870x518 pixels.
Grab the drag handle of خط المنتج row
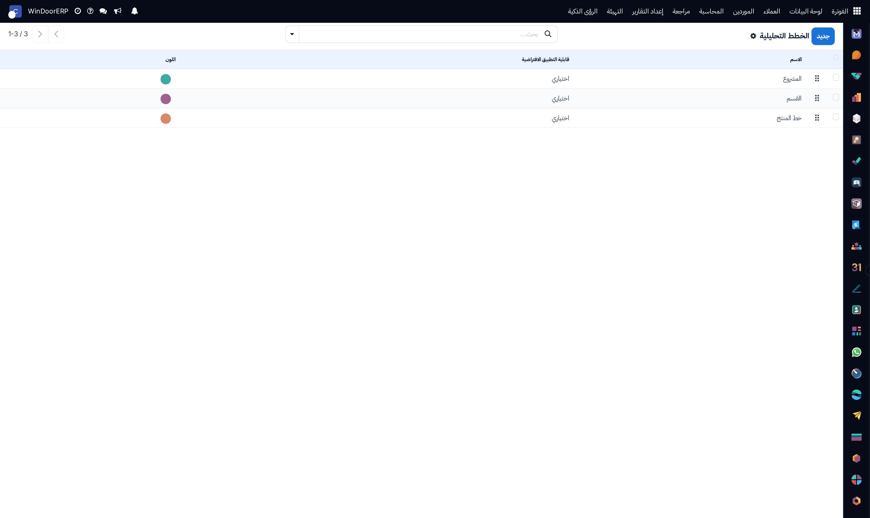click(x=817, y=118)
